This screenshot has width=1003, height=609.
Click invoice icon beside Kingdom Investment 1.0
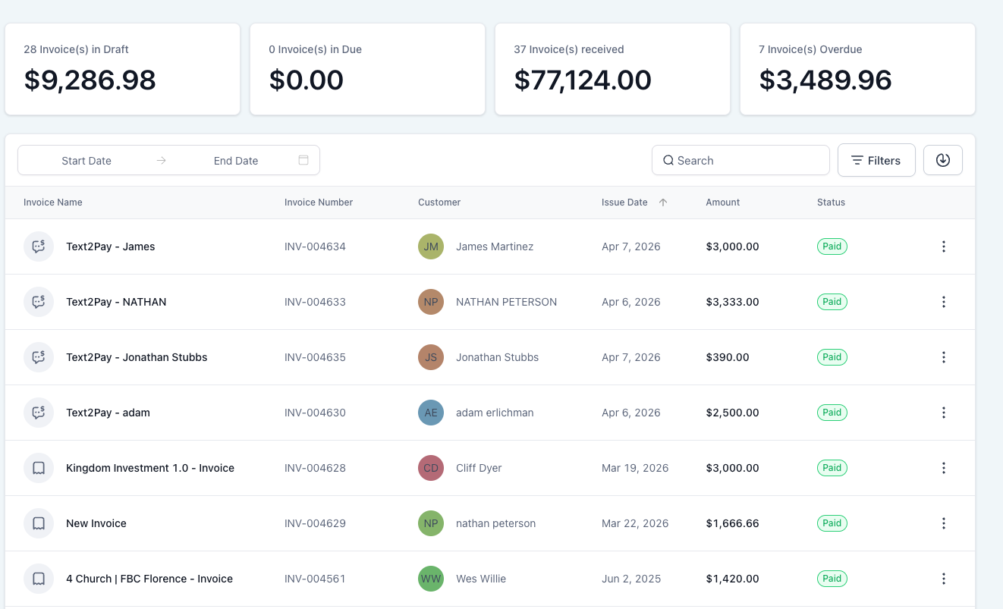coord(39,468)
